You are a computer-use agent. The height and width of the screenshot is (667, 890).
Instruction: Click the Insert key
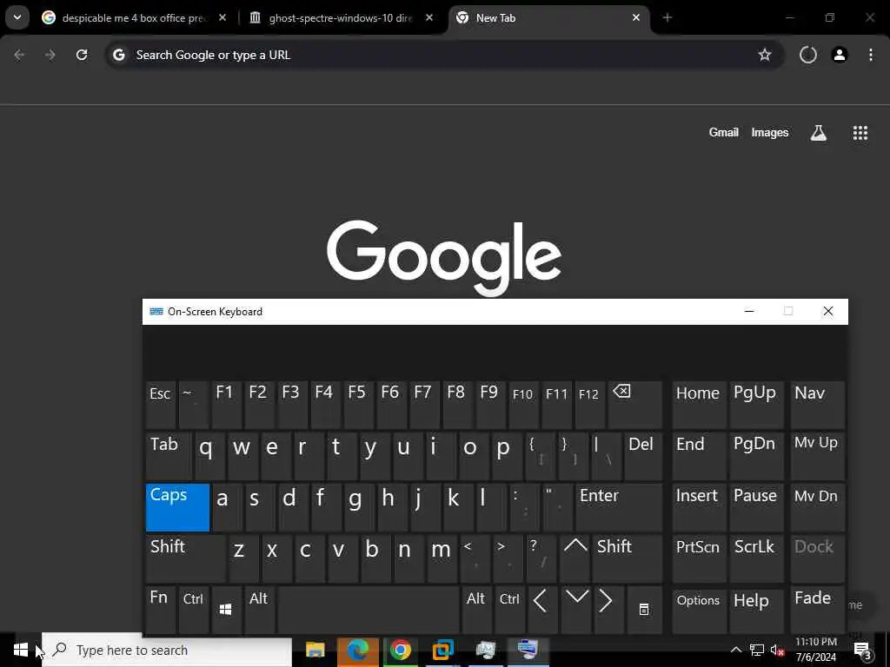click(x=699, y=507)
